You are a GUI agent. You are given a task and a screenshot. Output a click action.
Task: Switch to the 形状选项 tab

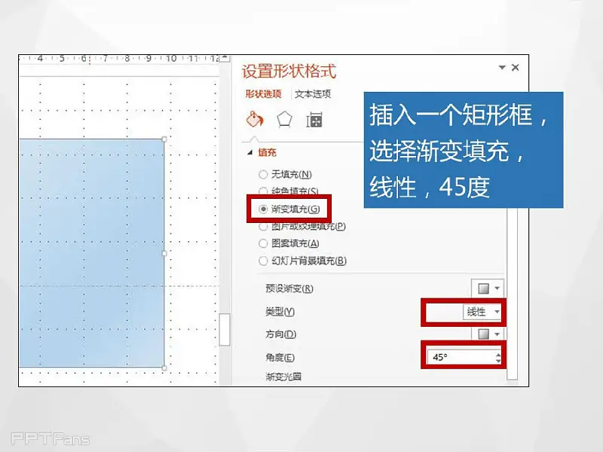pos(263,94)
